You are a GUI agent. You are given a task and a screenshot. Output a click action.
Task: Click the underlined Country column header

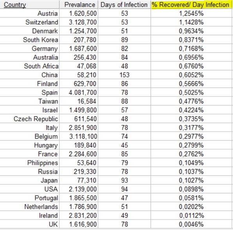click(x=15, y=5)
